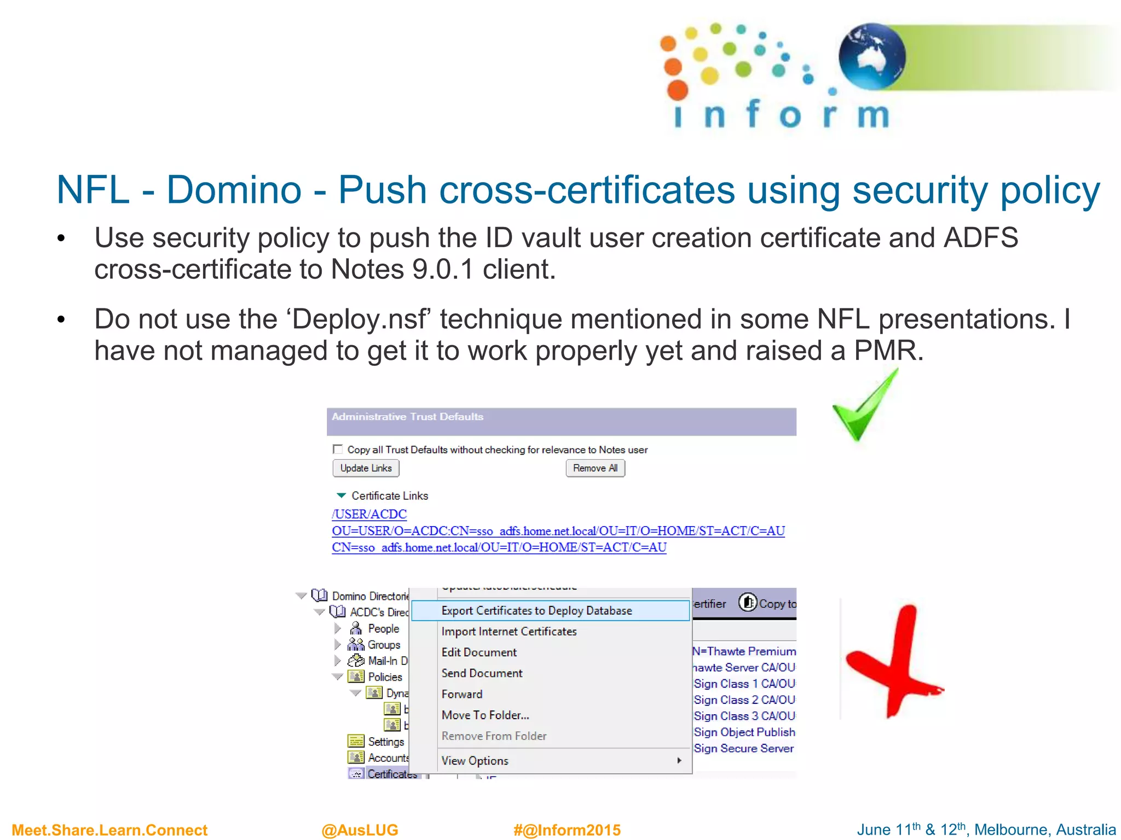1121x840 pixels.
Task: Click the Accounts view icon
Action: tap(356, 757)
